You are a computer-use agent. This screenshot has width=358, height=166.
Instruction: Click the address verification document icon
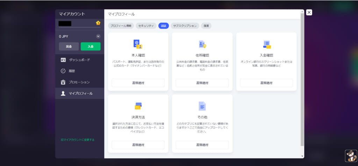pos(202,44)
